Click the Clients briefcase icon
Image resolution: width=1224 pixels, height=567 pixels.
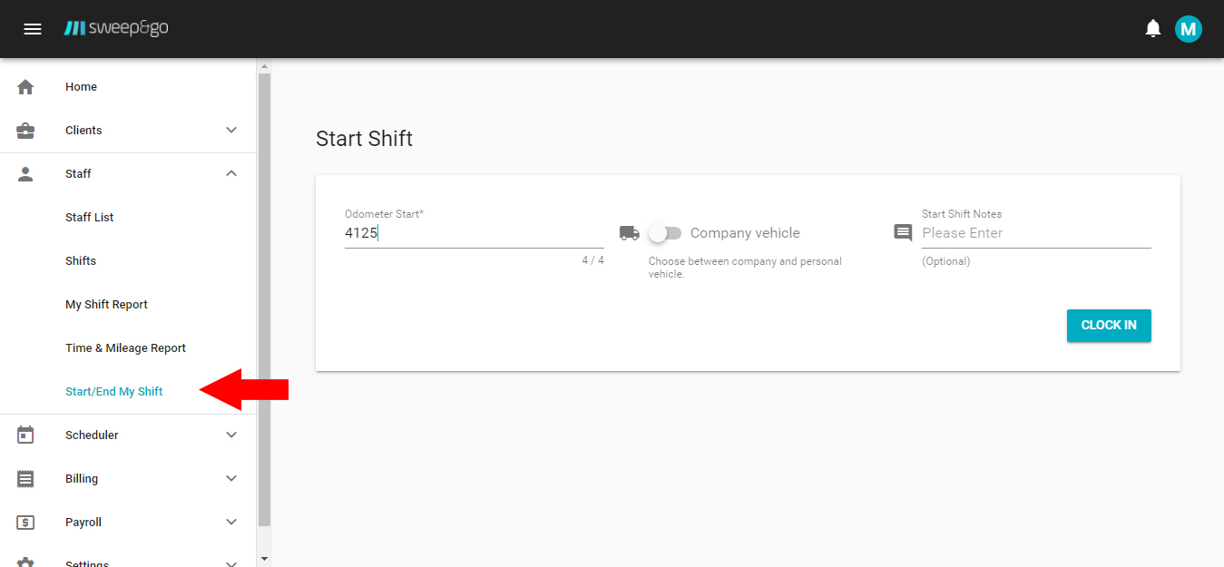pos(25,131)
